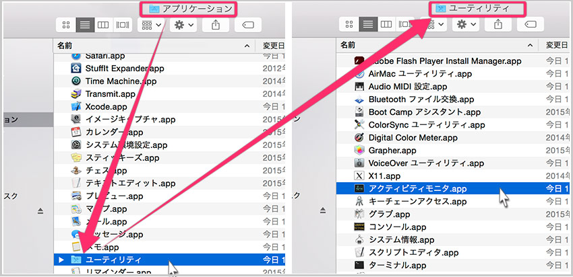
Task: Select テキストエディット.app icon
Action: point(76,183)
